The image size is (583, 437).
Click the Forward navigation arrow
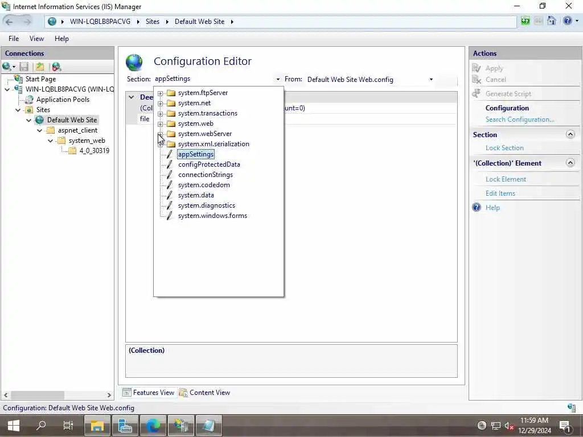[27, 22]
